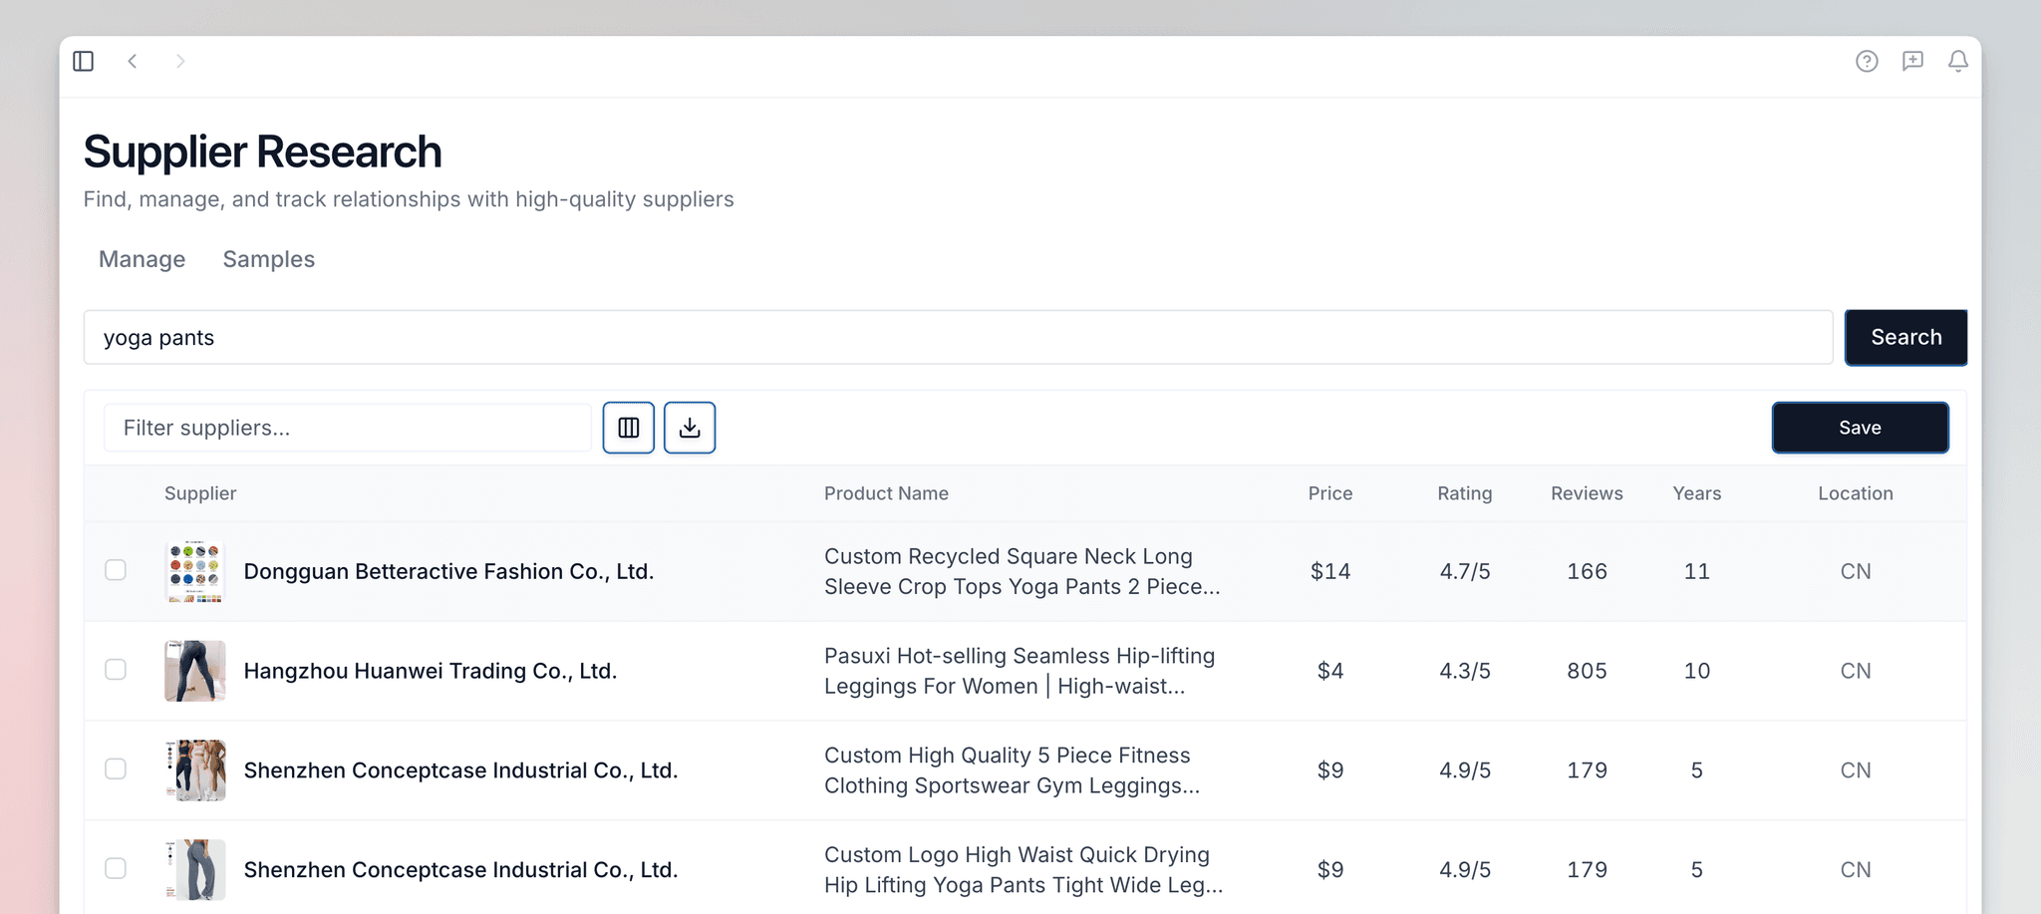Focus the Filter suppliers input
This screenshot has height=914, width=2041.
coord(348,428)
